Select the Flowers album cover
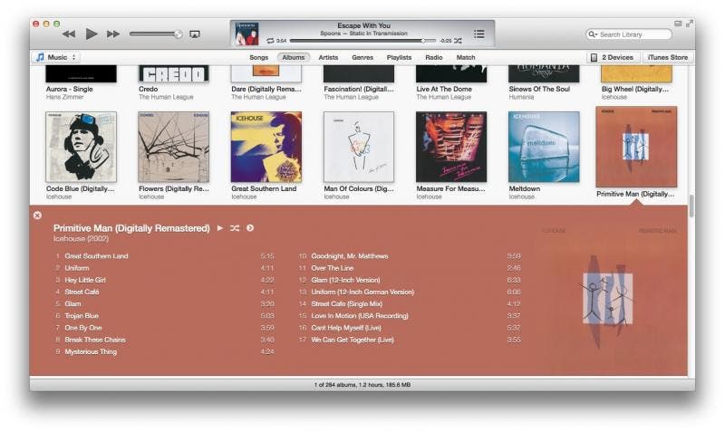This screenshot has width=725, height=432. [174, 147]
